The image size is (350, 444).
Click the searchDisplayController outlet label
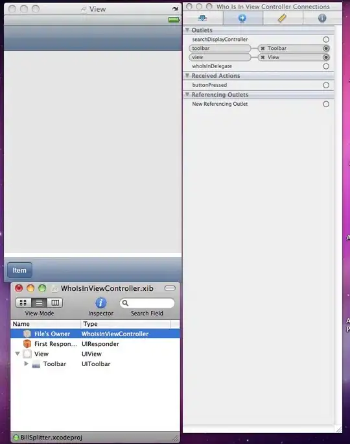click(220, 40)
